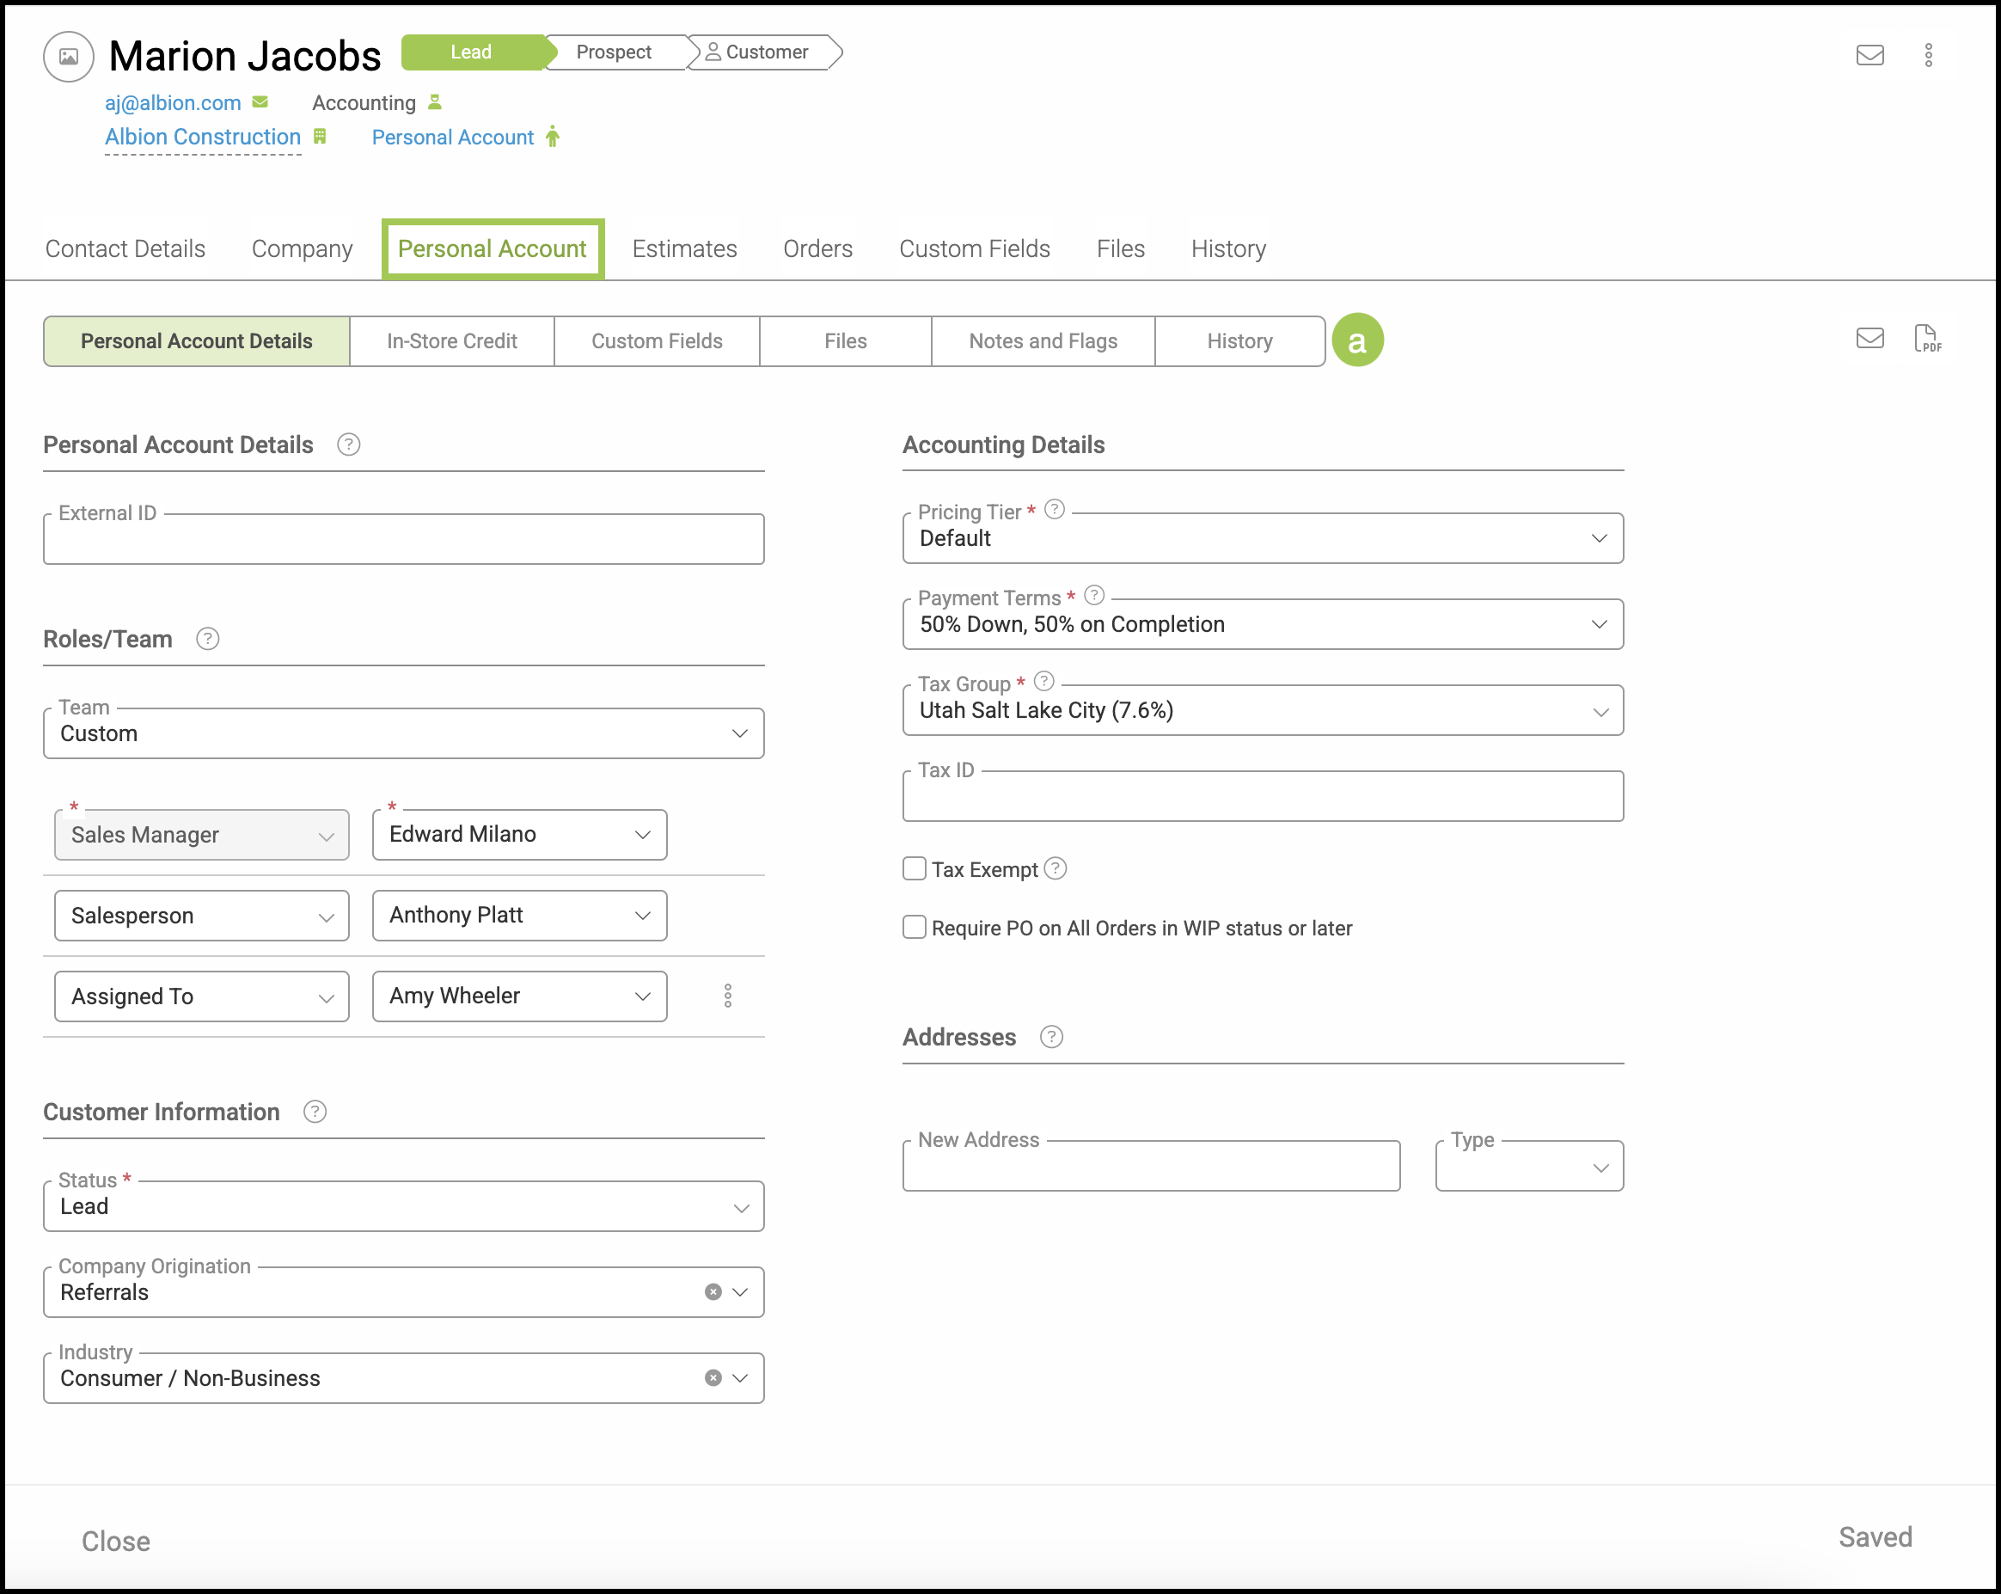The width and height of the screenshot is (2001, 1594).
Task: Click the contact photo placeholder icon
Action: click(69, 57)
